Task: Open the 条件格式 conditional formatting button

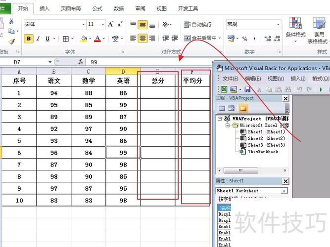Action: (x=295, y=30)
